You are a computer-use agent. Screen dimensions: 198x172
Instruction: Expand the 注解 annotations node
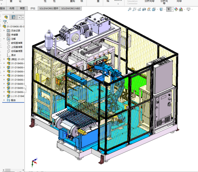(x=4, y=39)
